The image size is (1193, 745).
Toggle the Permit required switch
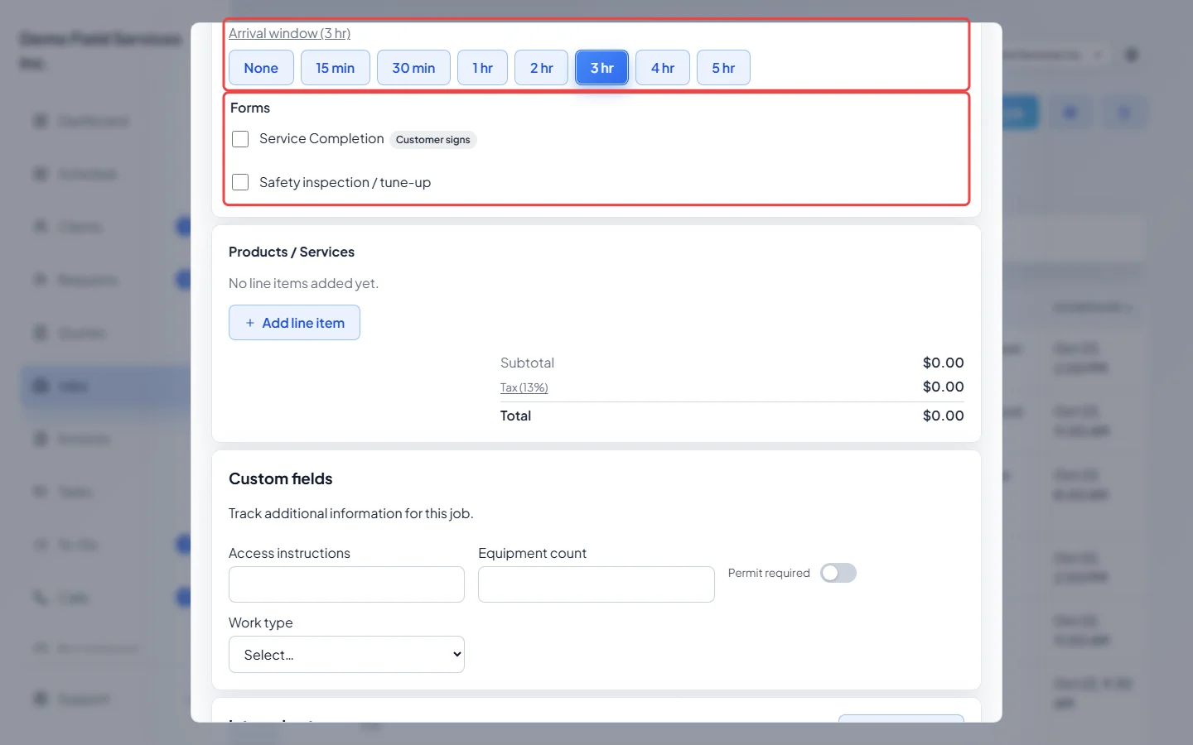pos(838,573)
